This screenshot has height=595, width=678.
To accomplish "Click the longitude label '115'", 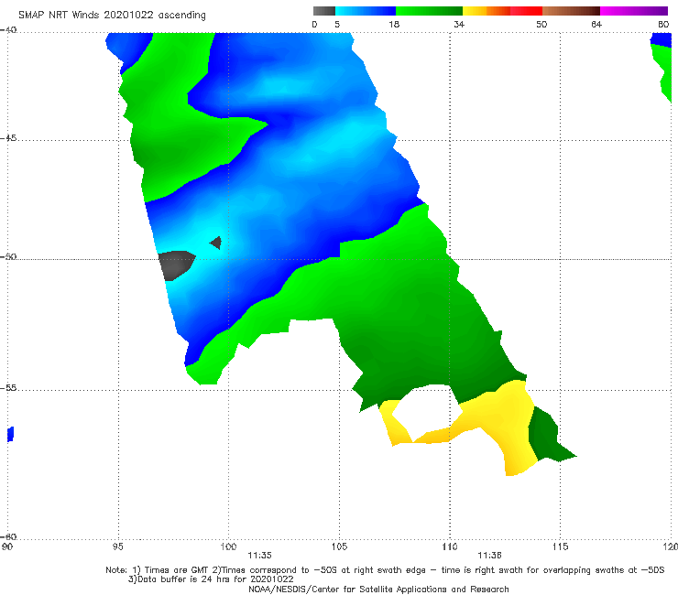I will [x=560, y=546].
